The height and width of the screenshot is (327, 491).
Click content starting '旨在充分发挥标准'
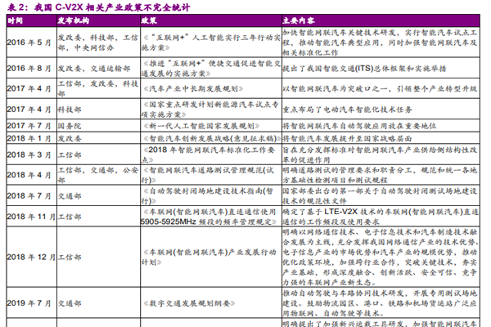[x=381, y=155]
